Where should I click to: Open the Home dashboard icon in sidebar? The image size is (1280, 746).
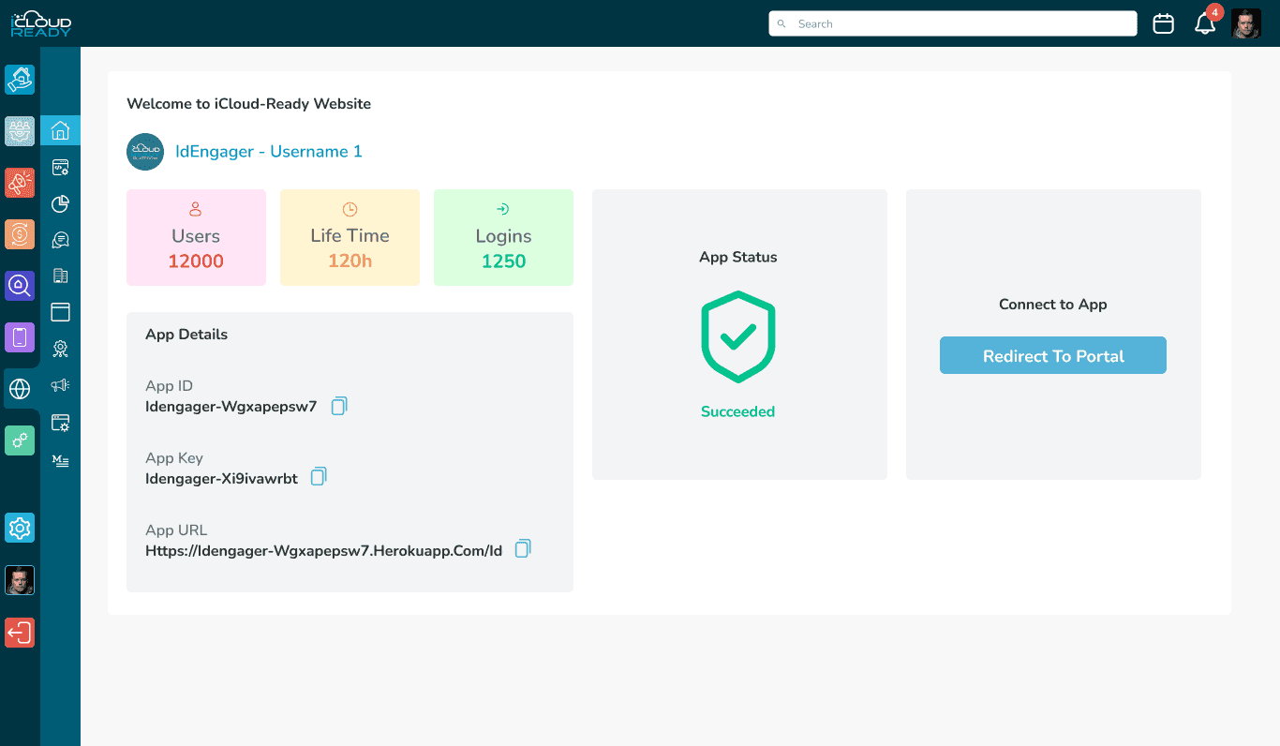[60, 131]
